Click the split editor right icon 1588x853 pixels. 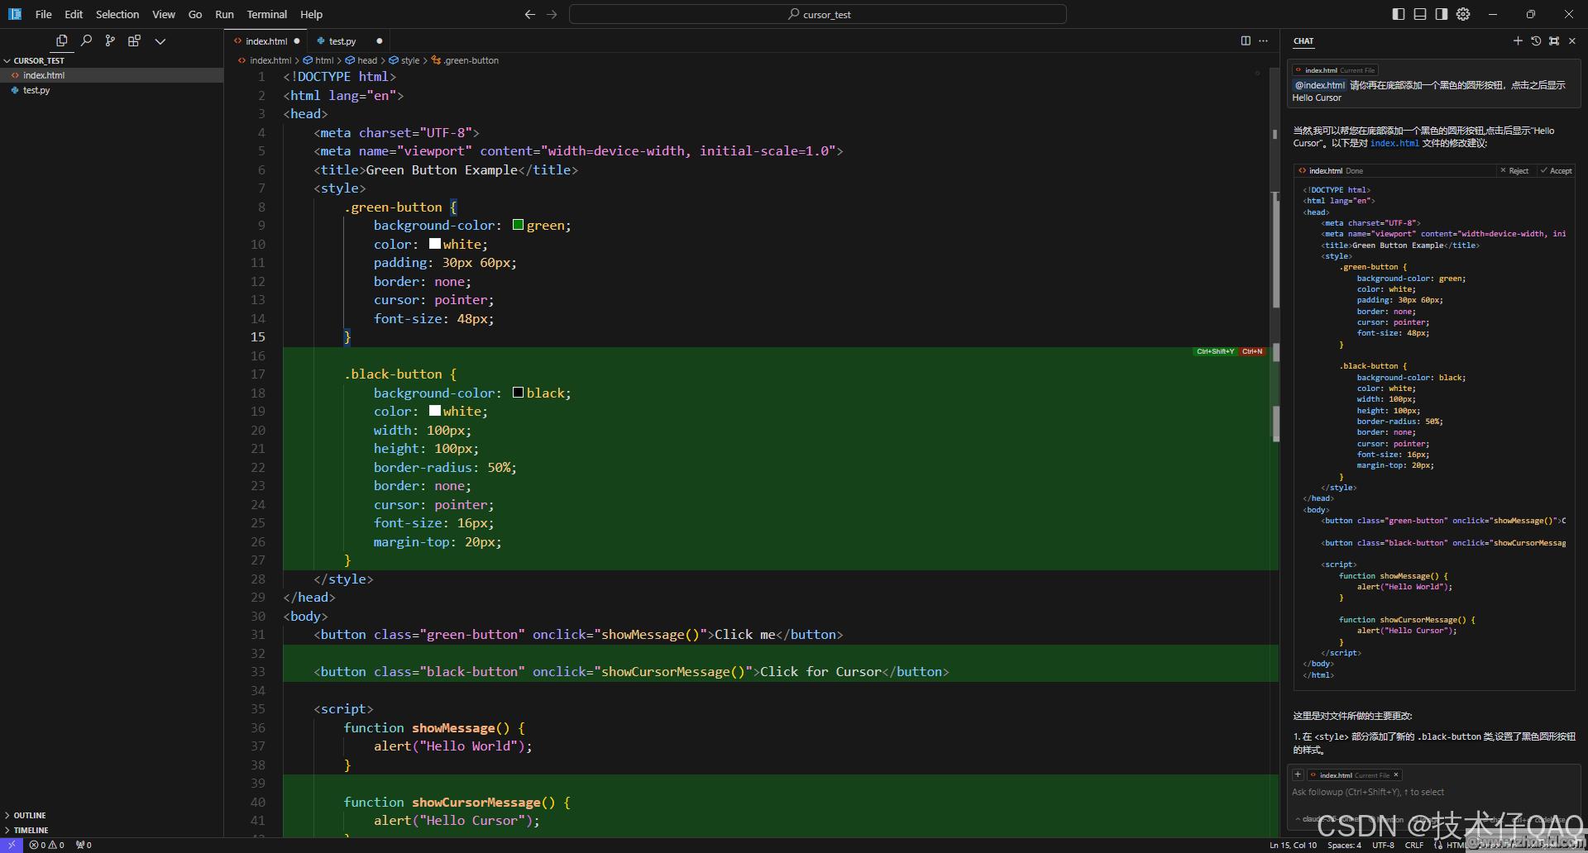click(x=1246, y=41)
